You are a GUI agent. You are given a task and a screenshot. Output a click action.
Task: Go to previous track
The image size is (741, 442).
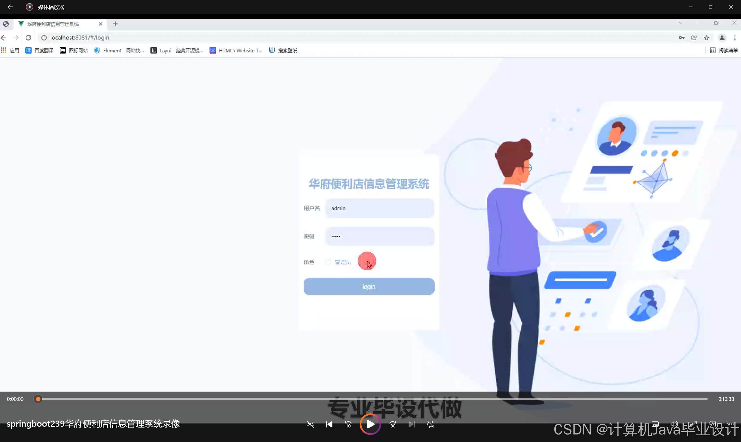(329, 424)
